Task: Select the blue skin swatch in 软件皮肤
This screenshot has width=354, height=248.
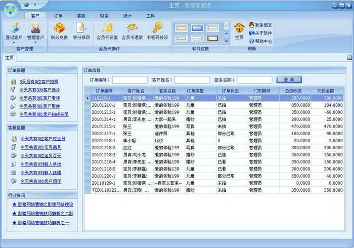Action: (x=197, y=28)
